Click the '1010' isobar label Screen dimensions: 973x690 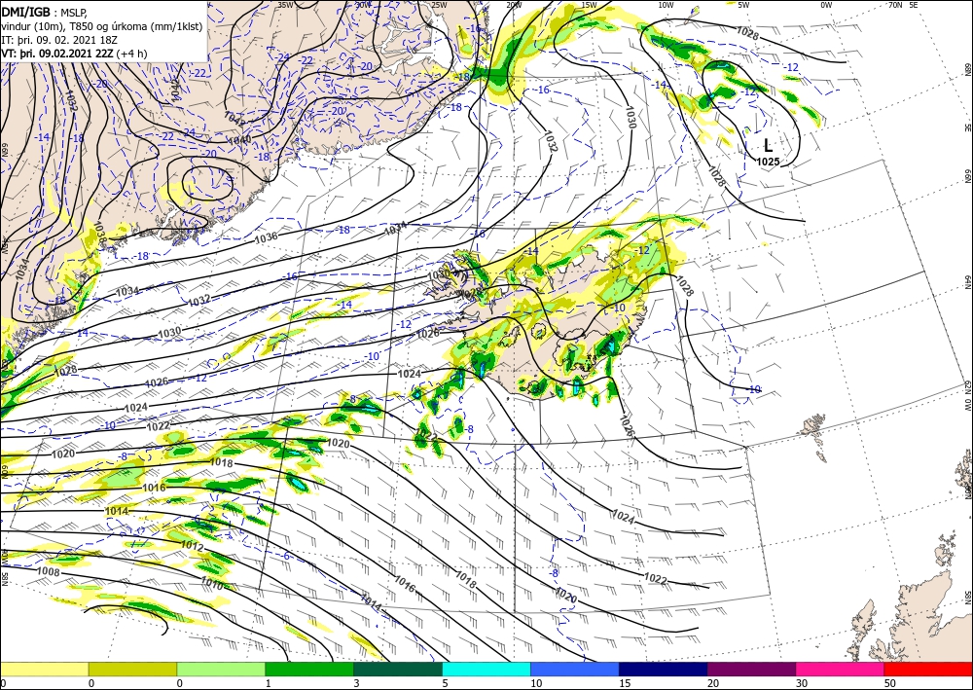click(x=212, y=583)
